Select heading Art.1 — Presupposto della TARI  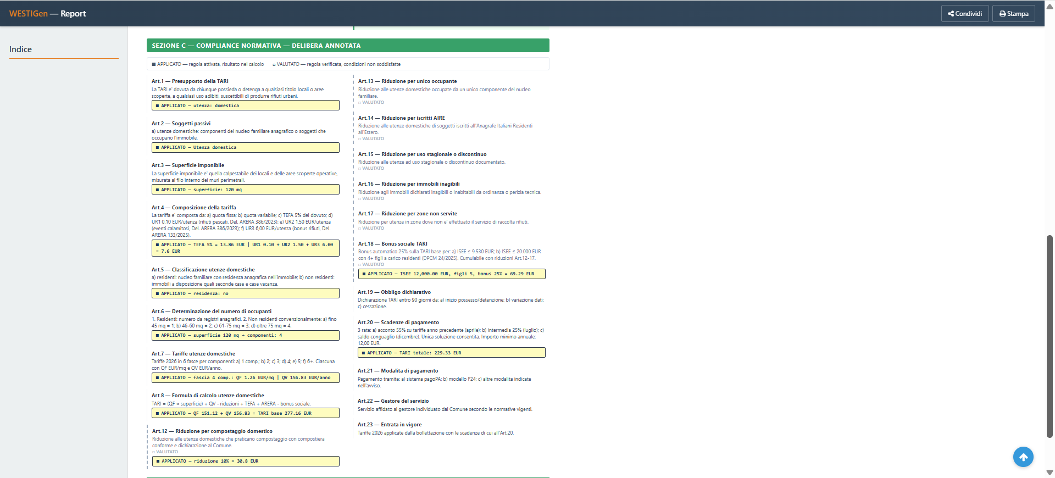tap(190, 81)
